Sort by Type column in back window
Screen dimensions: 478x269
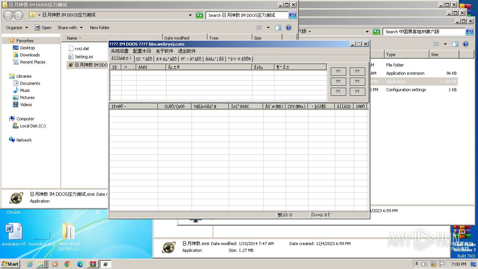(x=407, y=55)
